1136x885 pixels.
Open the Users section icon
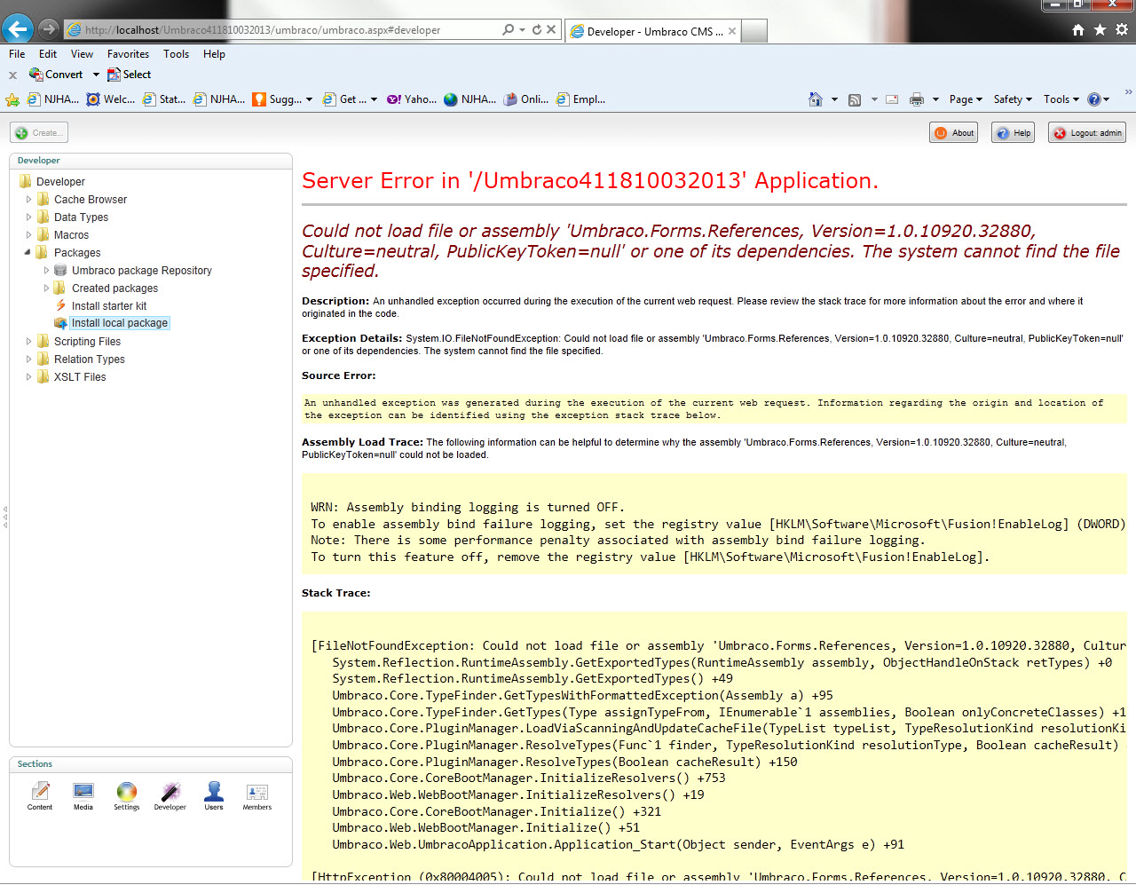(x=214, y=796)
